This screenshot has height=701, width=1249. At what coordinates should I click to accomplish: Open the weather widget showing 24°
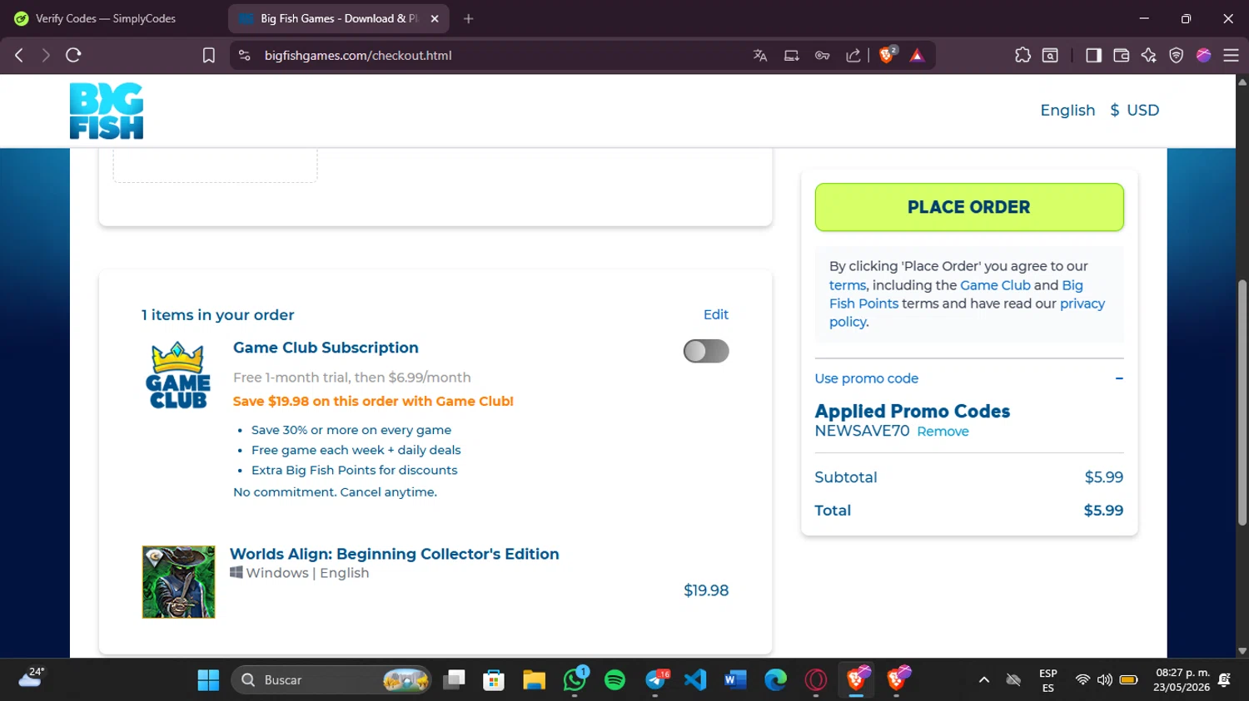(32, 679)
